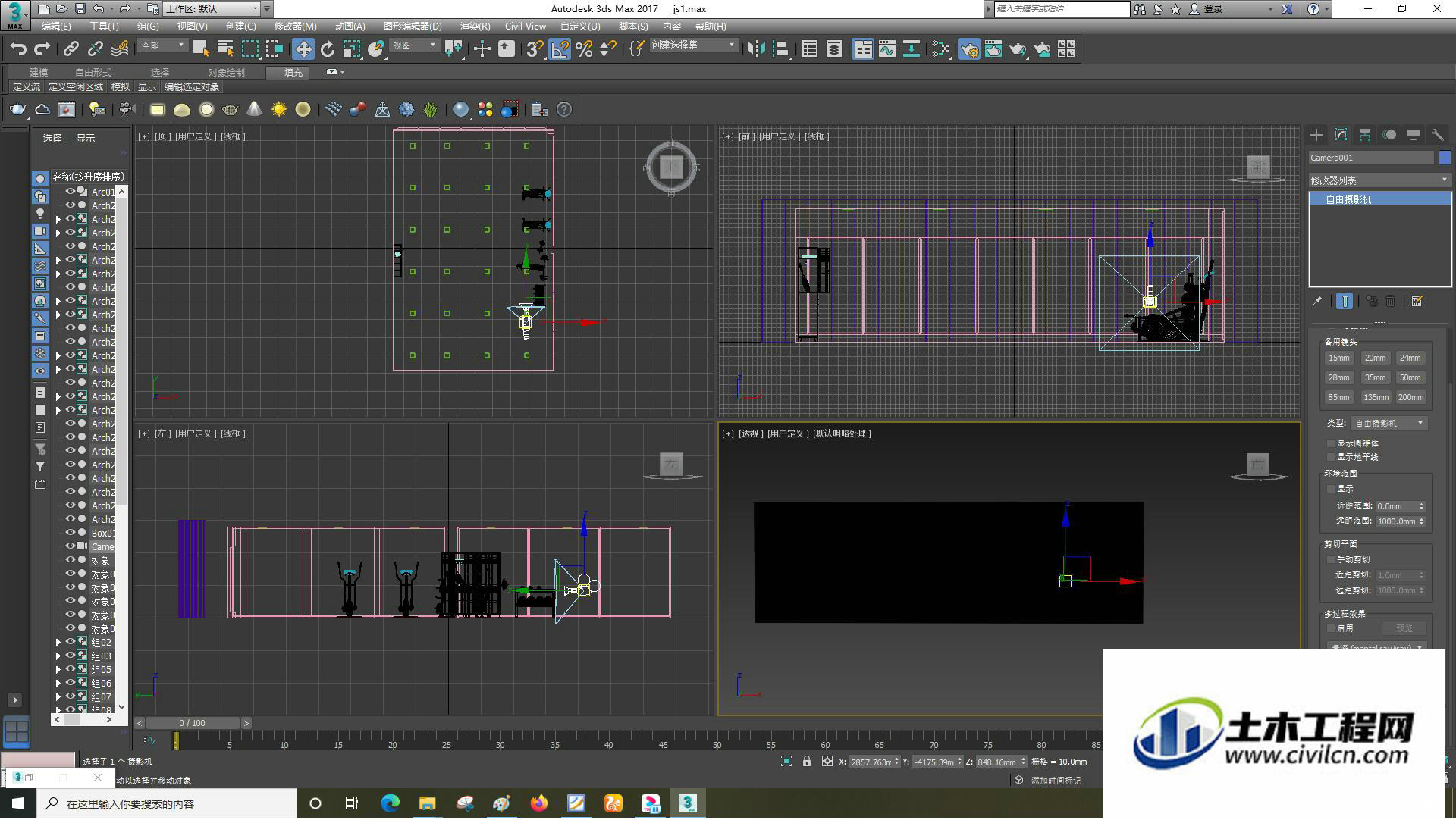
Task: Click Configure Modifier Sets icon
Action: (1417, 302)
